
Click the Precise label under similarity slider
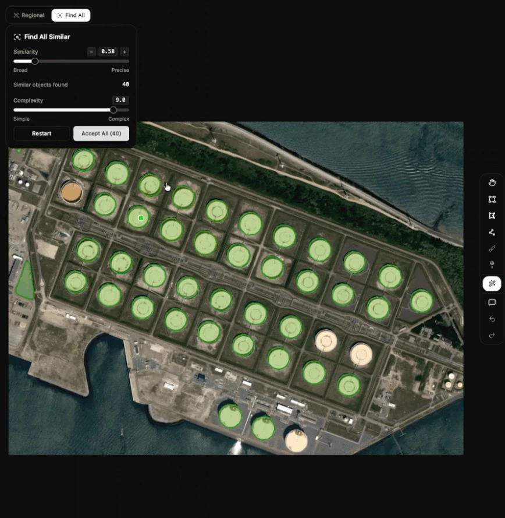[120, 70]
